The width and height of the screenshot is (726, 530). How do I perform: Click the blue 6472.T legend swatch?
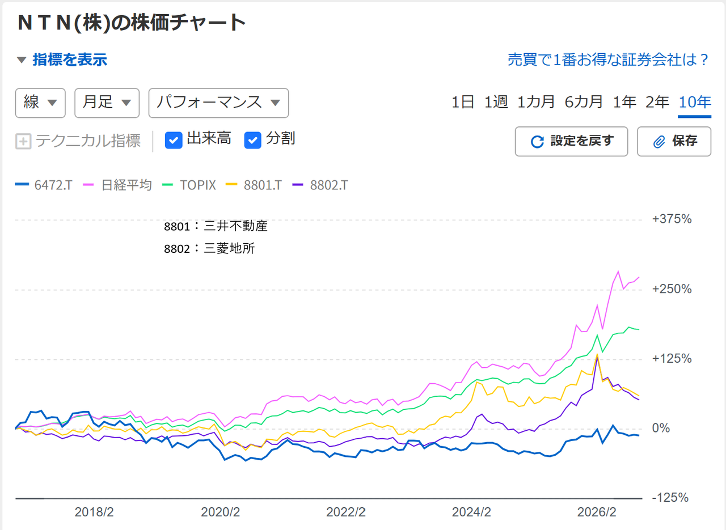(x=22, y=185)
